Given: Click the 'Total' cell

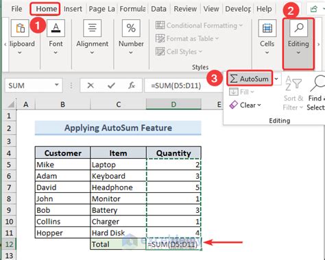Looking at the screenshot, I should click(x=118, y=244).
